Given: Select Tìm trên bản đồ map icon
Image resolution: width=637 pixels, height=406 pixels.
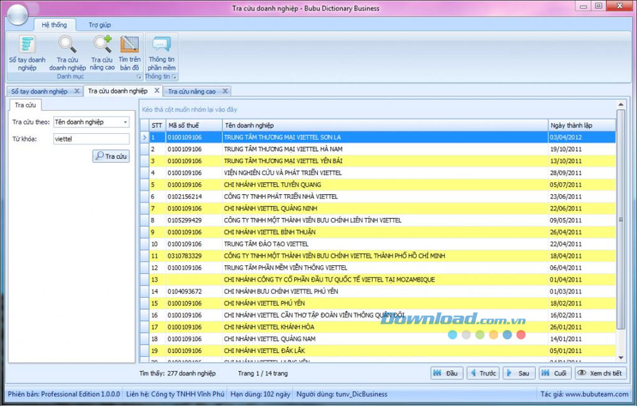Looking at the screenshot, I should (129, 45).
